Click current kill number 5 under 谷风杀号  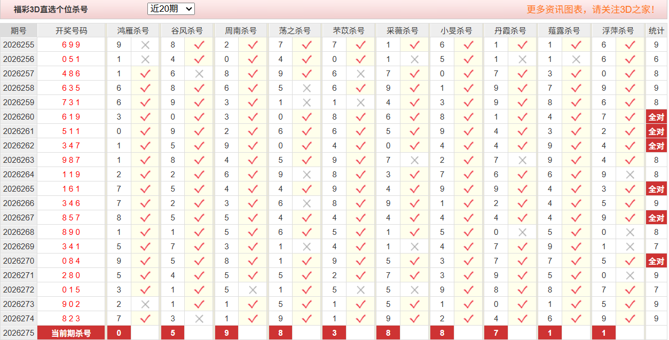pyautogui.click(x=173, y=333)
